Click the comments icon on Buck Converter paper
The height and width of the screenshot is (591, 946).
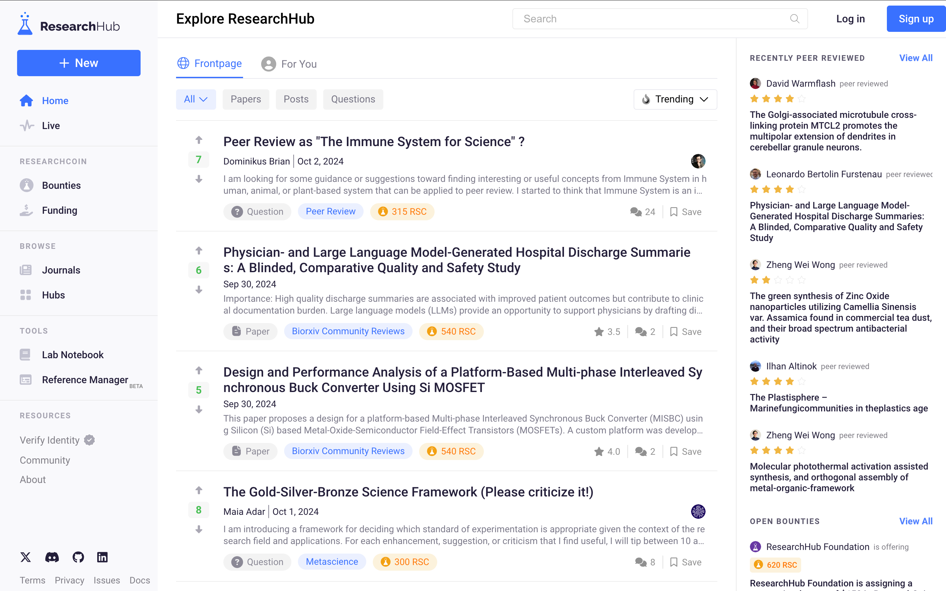641,451
